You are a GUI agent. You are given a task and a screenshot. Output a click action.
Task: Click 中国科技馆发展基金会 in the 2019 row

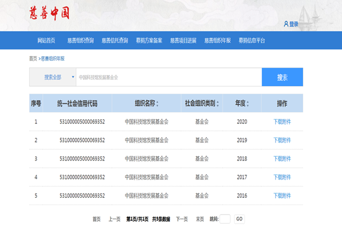click(x=147, y=140)
